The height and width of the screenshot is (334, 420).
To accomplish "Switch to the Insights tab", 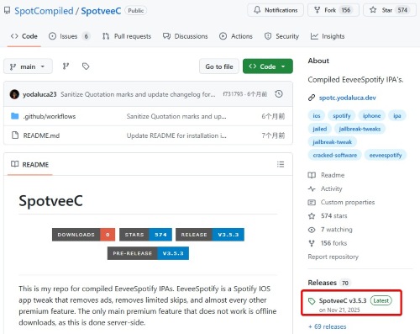I will pos(328,36).
